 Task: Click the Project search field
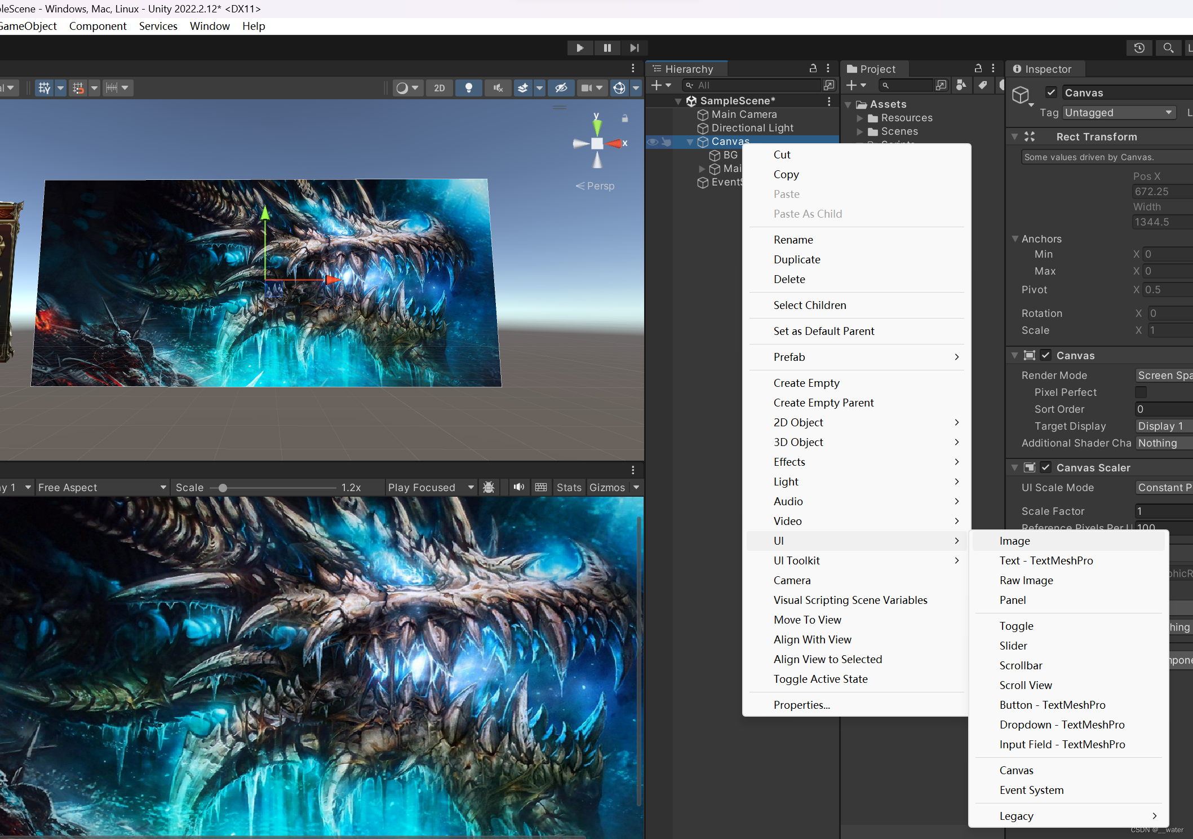905,85
